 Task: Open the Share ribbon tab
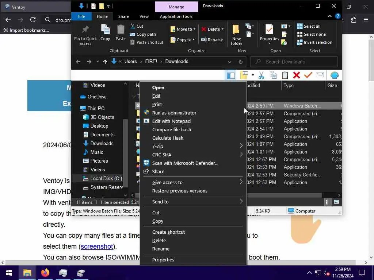coord(123,16)
